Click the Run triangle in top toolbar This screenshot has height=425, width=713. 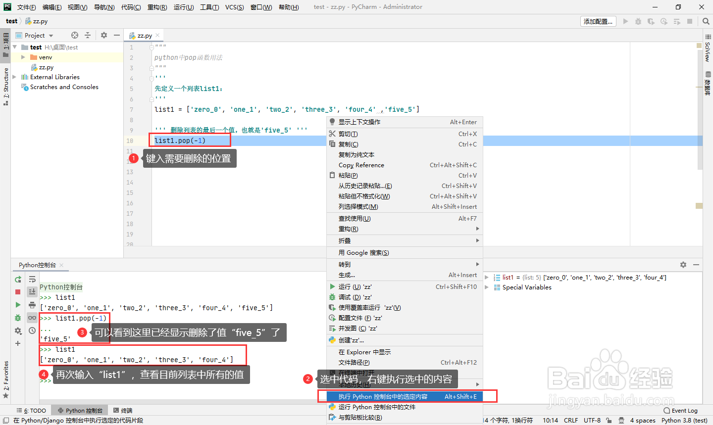(x=625, y=21)
